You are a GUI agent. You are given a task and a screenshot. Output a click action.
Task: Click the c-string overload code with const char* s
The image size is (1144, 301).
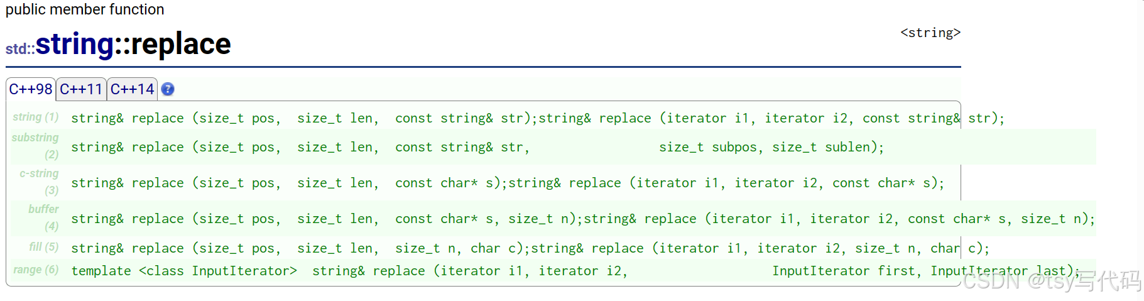point(508,183)
